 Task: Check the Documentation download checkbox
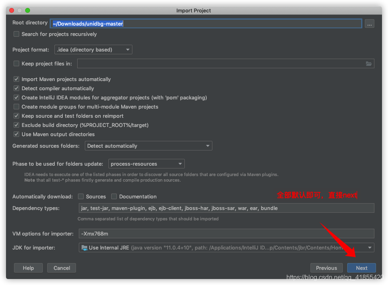[114, 196]
